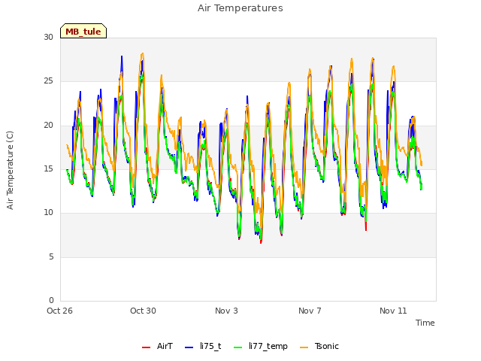Image resolution: width=481 pixels, height=361 pixels.
Task: Click the 30 y-axis value
Action: point(48,37)
